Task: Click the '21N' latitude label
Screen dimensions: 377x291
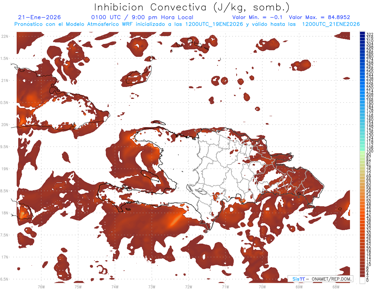Action: tap(5, 80)
